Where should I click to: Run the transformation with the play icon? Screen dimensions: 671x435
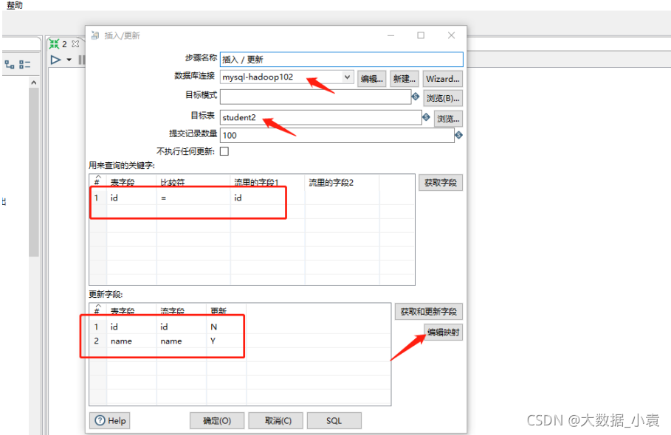click(x=55, y=60)
